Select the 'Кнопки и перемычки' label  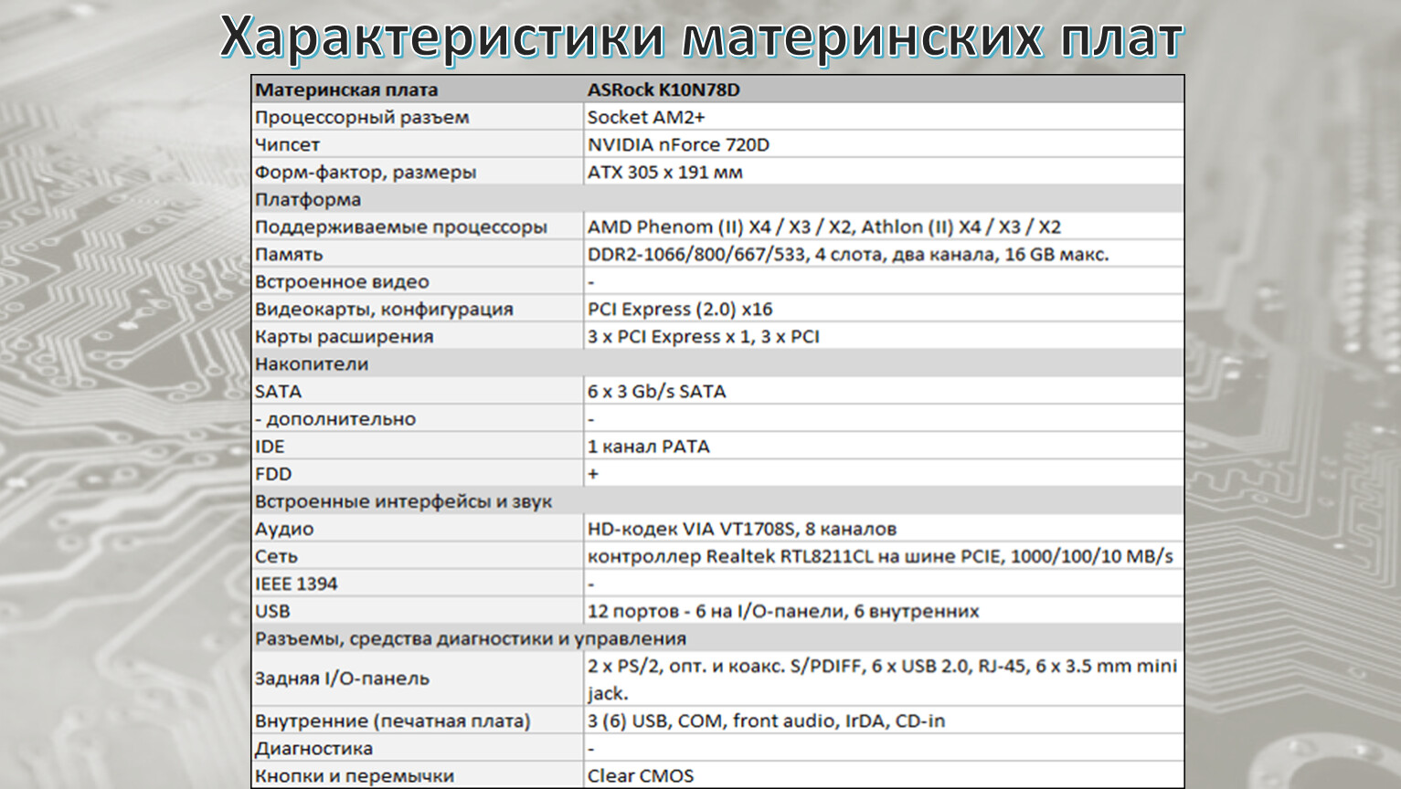pyautogui.click(x=355, y=774)
